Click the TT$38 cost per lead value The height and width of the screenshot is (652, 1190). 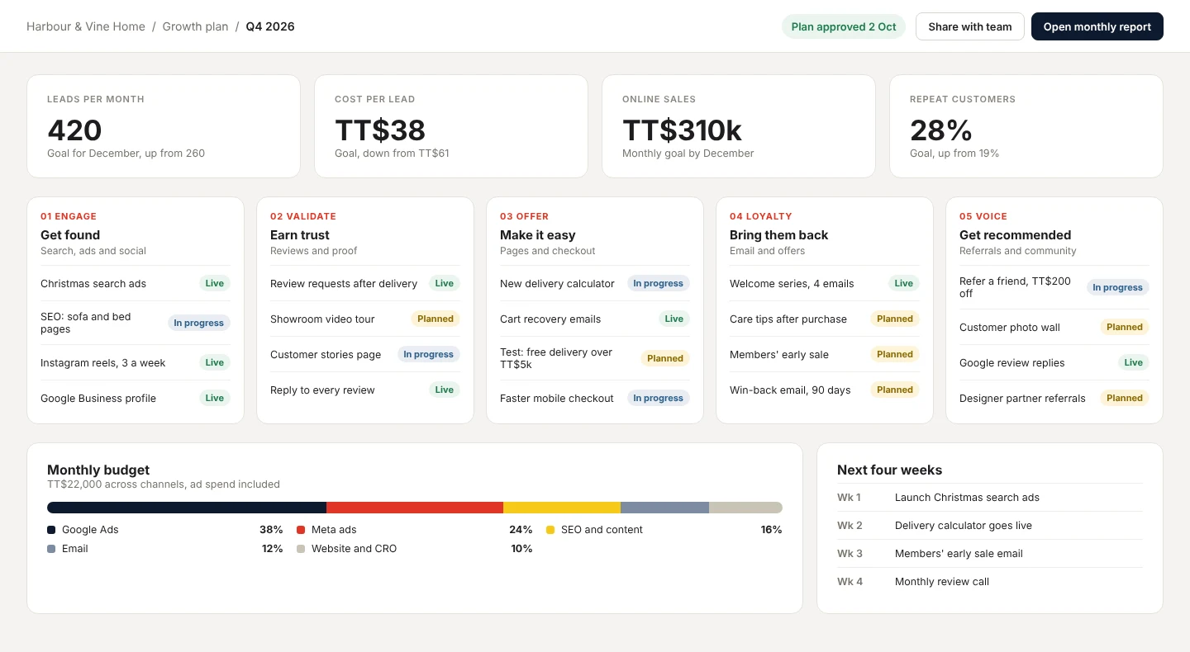(380, 130)
